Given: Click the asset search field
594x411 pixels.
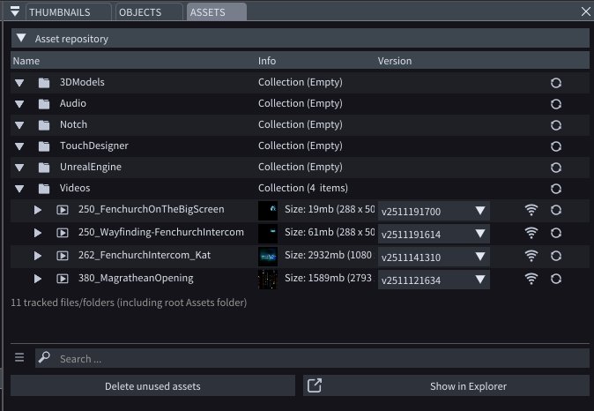Looking at the screenshot, I should (317, 359).
